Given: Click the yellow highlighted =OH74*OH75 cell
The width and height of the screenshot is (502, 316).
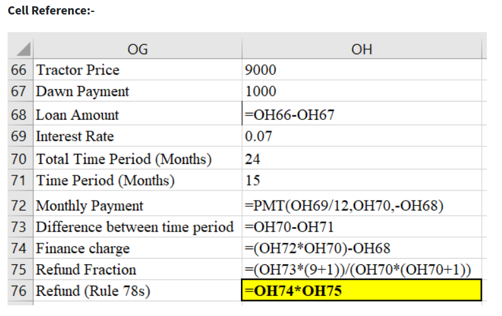Looking at the screenshot, I should click(361, 291).
